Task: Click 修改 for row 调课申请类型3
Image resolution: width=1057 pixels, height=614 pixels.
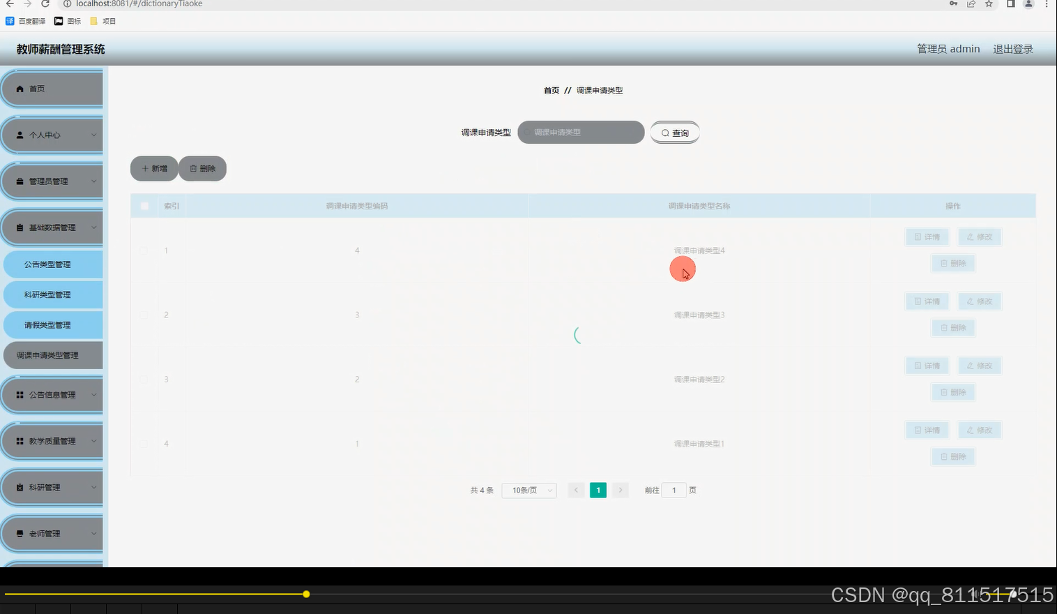Action: 980,301
